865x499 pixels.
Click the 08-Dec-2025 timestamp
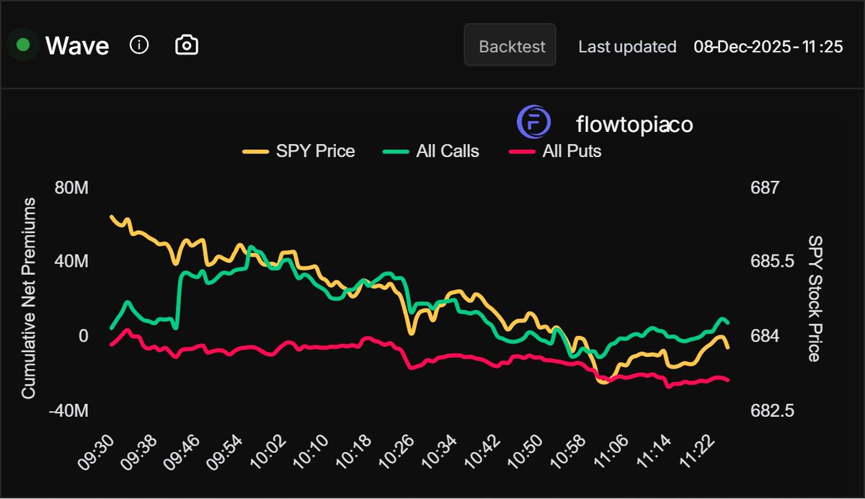pyautogui.click(x=770, y=47)
